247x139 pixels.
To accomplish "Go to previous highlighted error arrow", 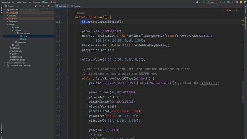I will click(x=239, y=10).
